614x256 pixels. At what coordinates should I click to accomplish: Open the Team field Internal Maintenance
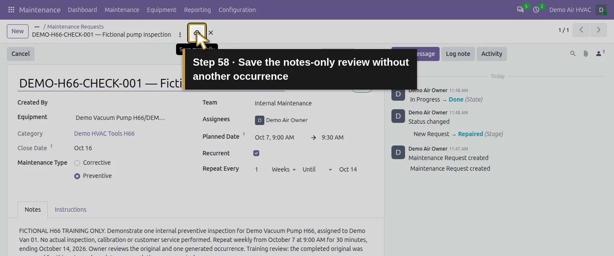(x=283, y=103)
